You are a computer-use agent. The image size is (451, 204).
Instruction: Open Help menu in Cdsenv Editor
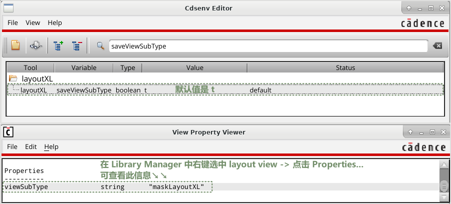point(55,22)
